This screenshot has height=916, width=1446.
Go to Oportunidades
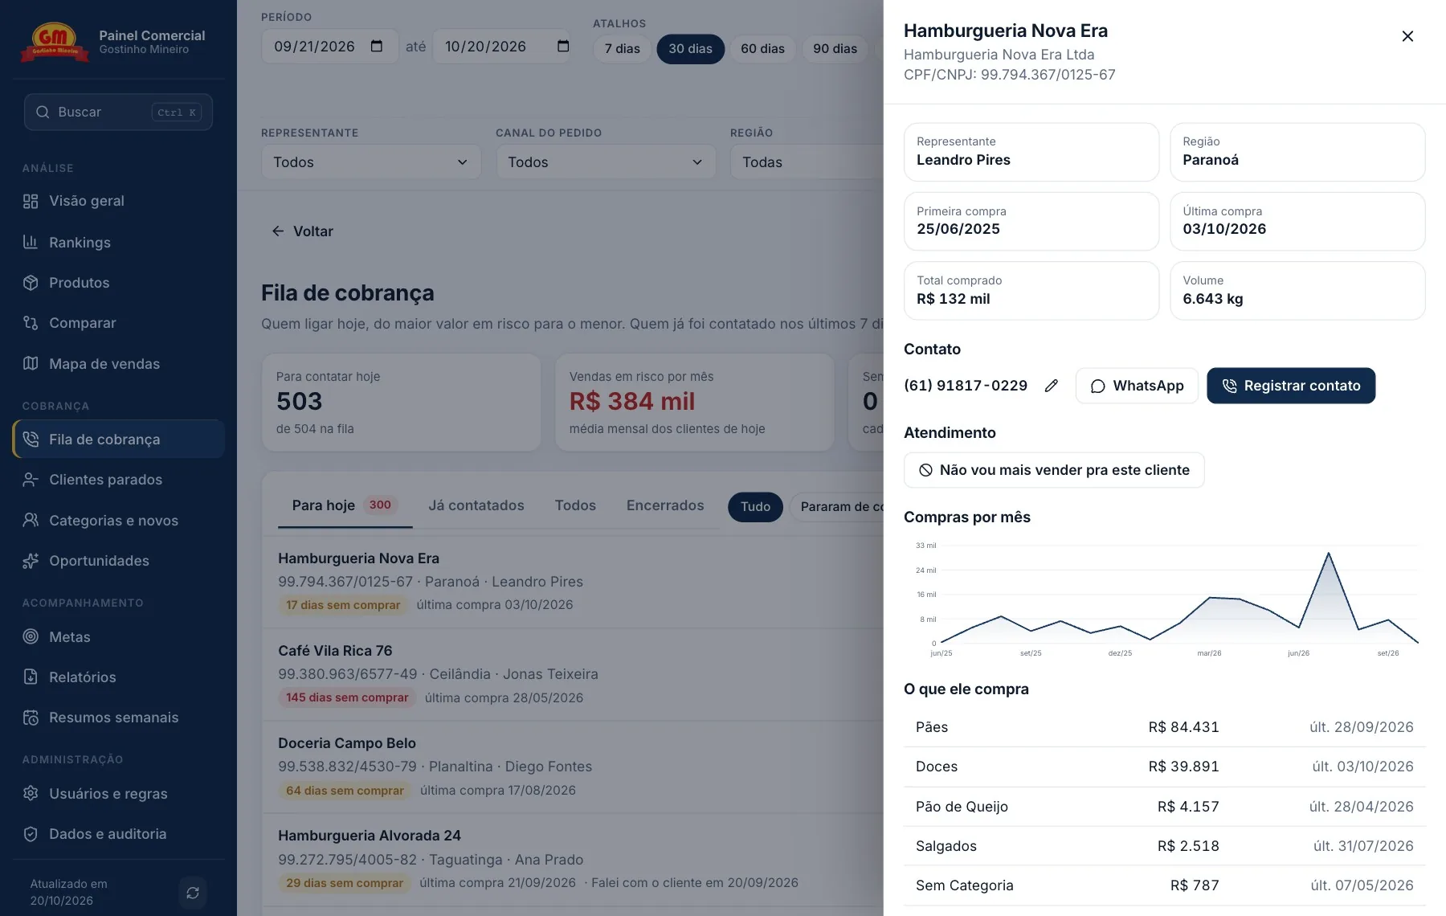118,561
